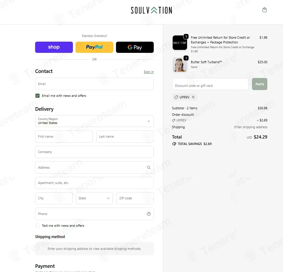This screenshot has width=283, height=272.
Task: Expand the State dropdown
Action: point(94,198)
